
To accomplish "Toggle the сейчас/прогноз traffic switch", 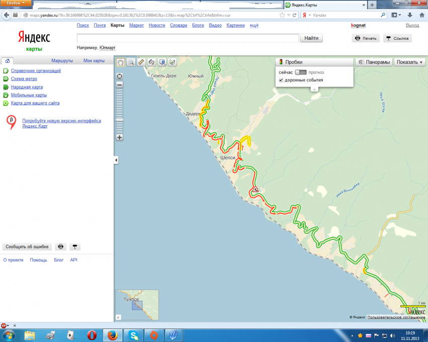I will (300, 72).
